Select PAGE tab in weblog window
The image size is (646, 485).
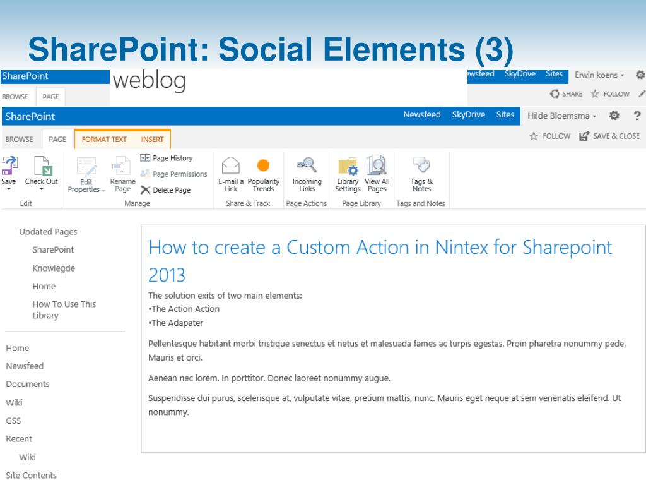pyautogui.click(x=50, y=97)
